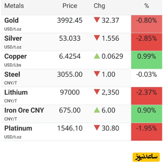Click the red down arrow beside Gold change
This screenshot has width=163, height=165.
click(97, 20)
